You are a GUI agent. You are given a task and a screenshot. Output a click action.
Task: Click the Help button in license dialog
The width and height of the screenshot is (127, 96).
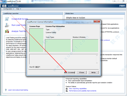[93, 73]
